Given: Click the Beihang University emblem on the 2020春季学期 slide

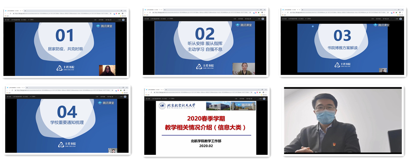Looking at the screenshot, I should tap(162, 106).
